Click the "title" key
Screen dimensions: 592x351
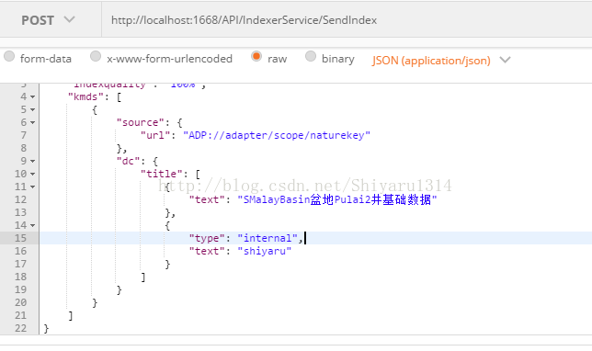pos(162,174)
